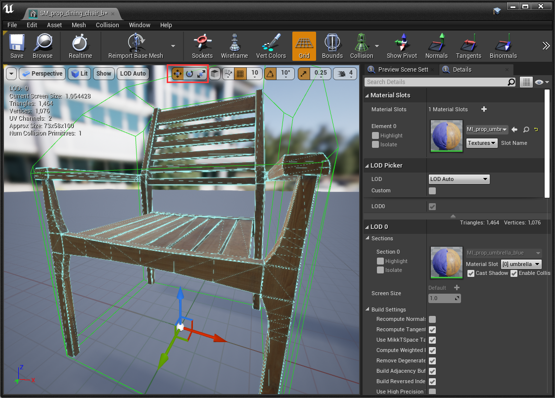This screenshot has height=398, width=555.
Task: Enable the Recompute Normals checkbox
Action: click(432, 319)
